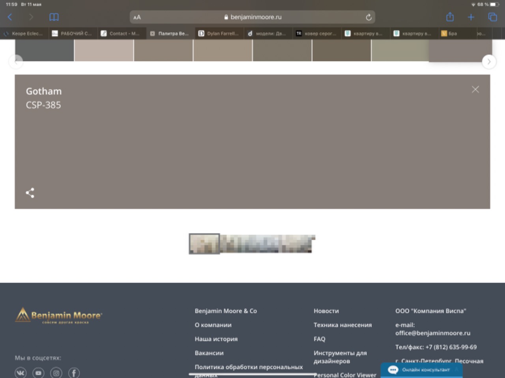The width and height of the screenshot is (505, 378).
Task: Tap the share sheet icon in toolbar
Action: tap(450, 17)
